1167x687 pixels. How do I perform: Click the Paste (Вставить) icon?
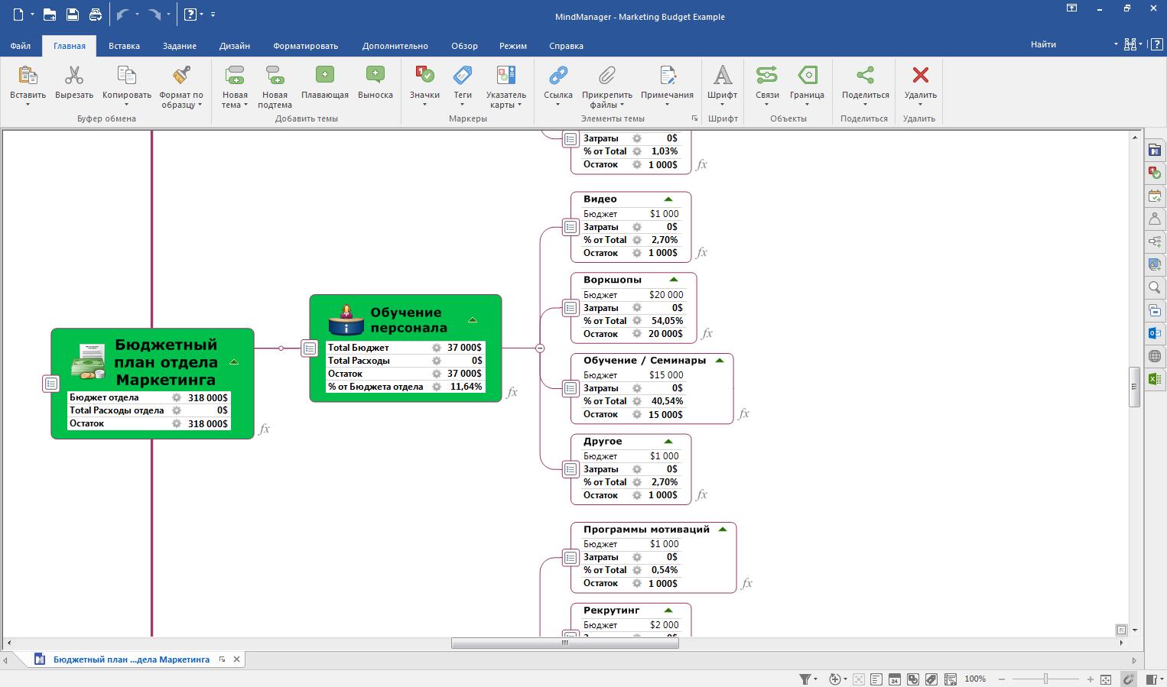point(28,75)
